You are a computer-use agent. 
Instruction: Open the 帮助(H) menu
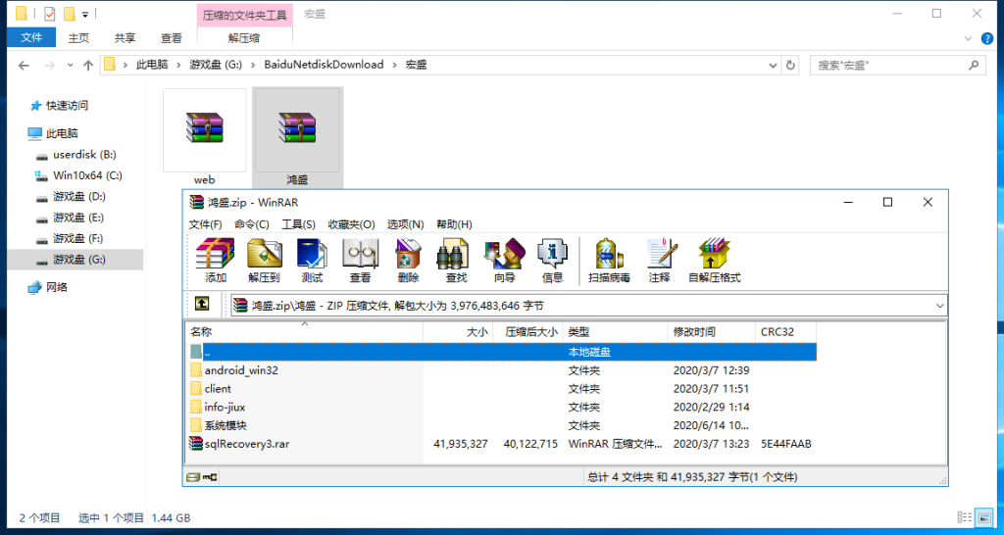tap(455, 224)
